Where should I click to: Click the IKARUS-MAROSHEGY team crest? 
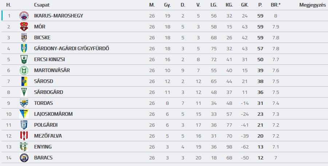click(24, 16)
